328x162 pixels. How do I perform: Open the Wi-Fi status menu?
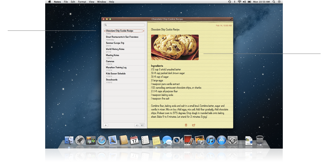pos(239,2)
